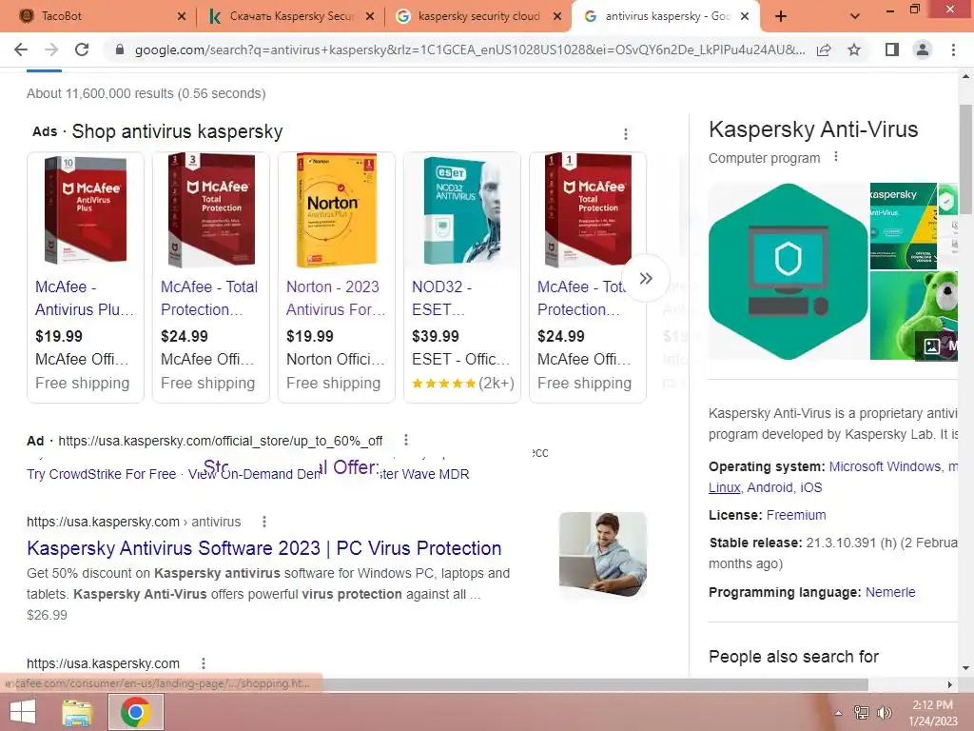Bookmark this page with the star icon
Image resolution: width=974 pixels, height=731 pixels.
[854, 49]
